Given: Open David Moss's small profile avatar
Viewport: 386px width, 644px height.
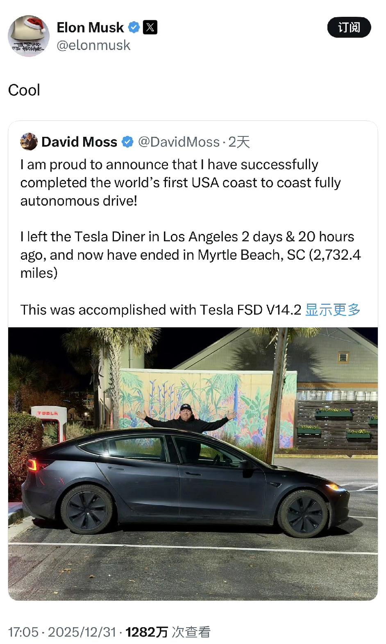Looking at the screenshot, I should 29,142.
